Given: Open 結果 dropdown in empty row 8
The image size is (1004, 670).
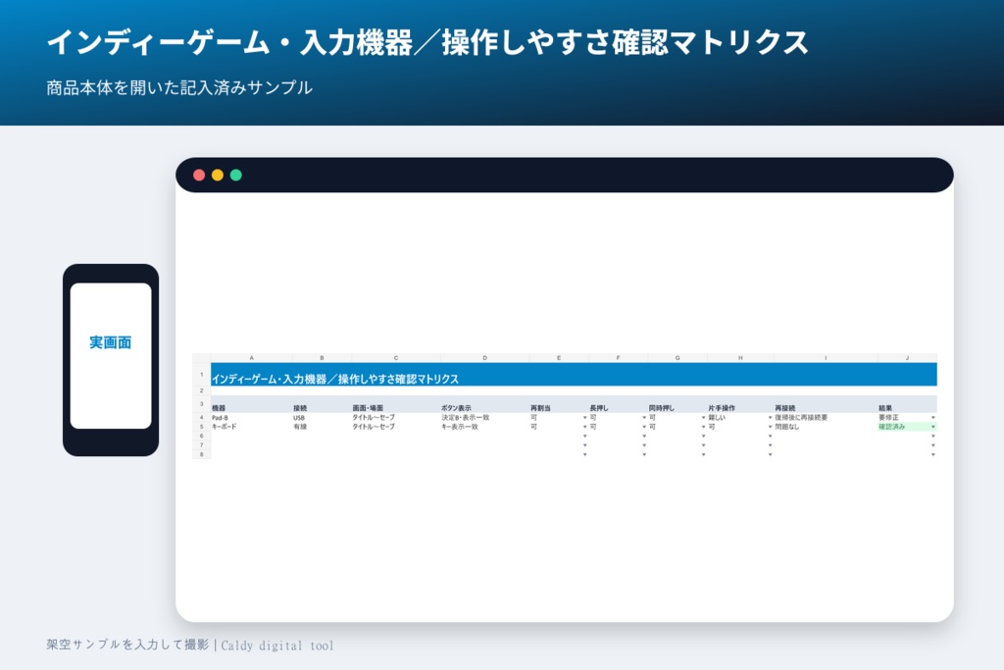Looking at the screenshot, I should click(x=933, y=455).
